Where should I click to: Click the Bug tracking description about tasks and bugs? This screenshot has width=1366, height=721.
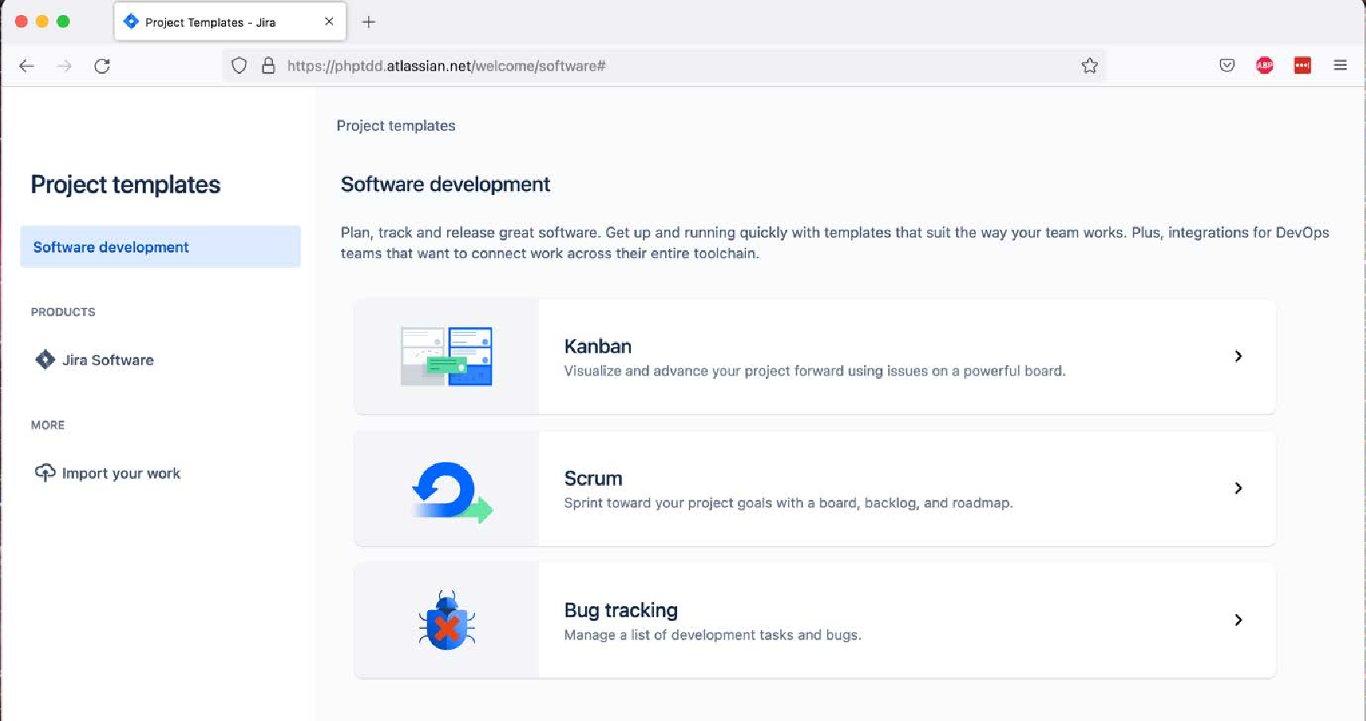713,635
